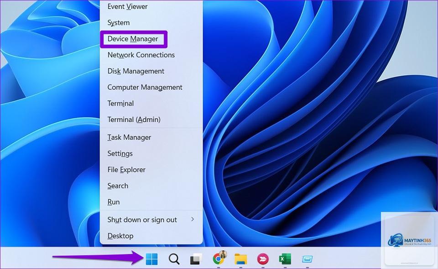Select Search in the context menu
438x269 pixels.
pos(151,186)
